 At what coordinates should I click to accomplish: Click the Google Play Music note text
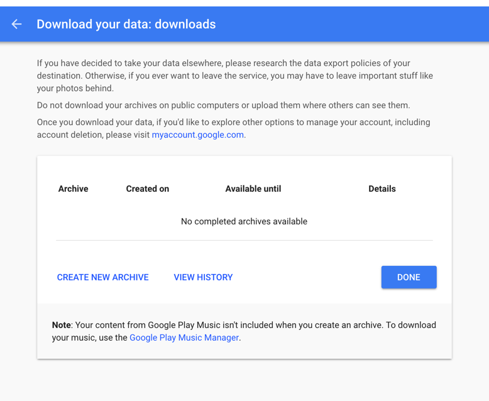pos(244,331)
